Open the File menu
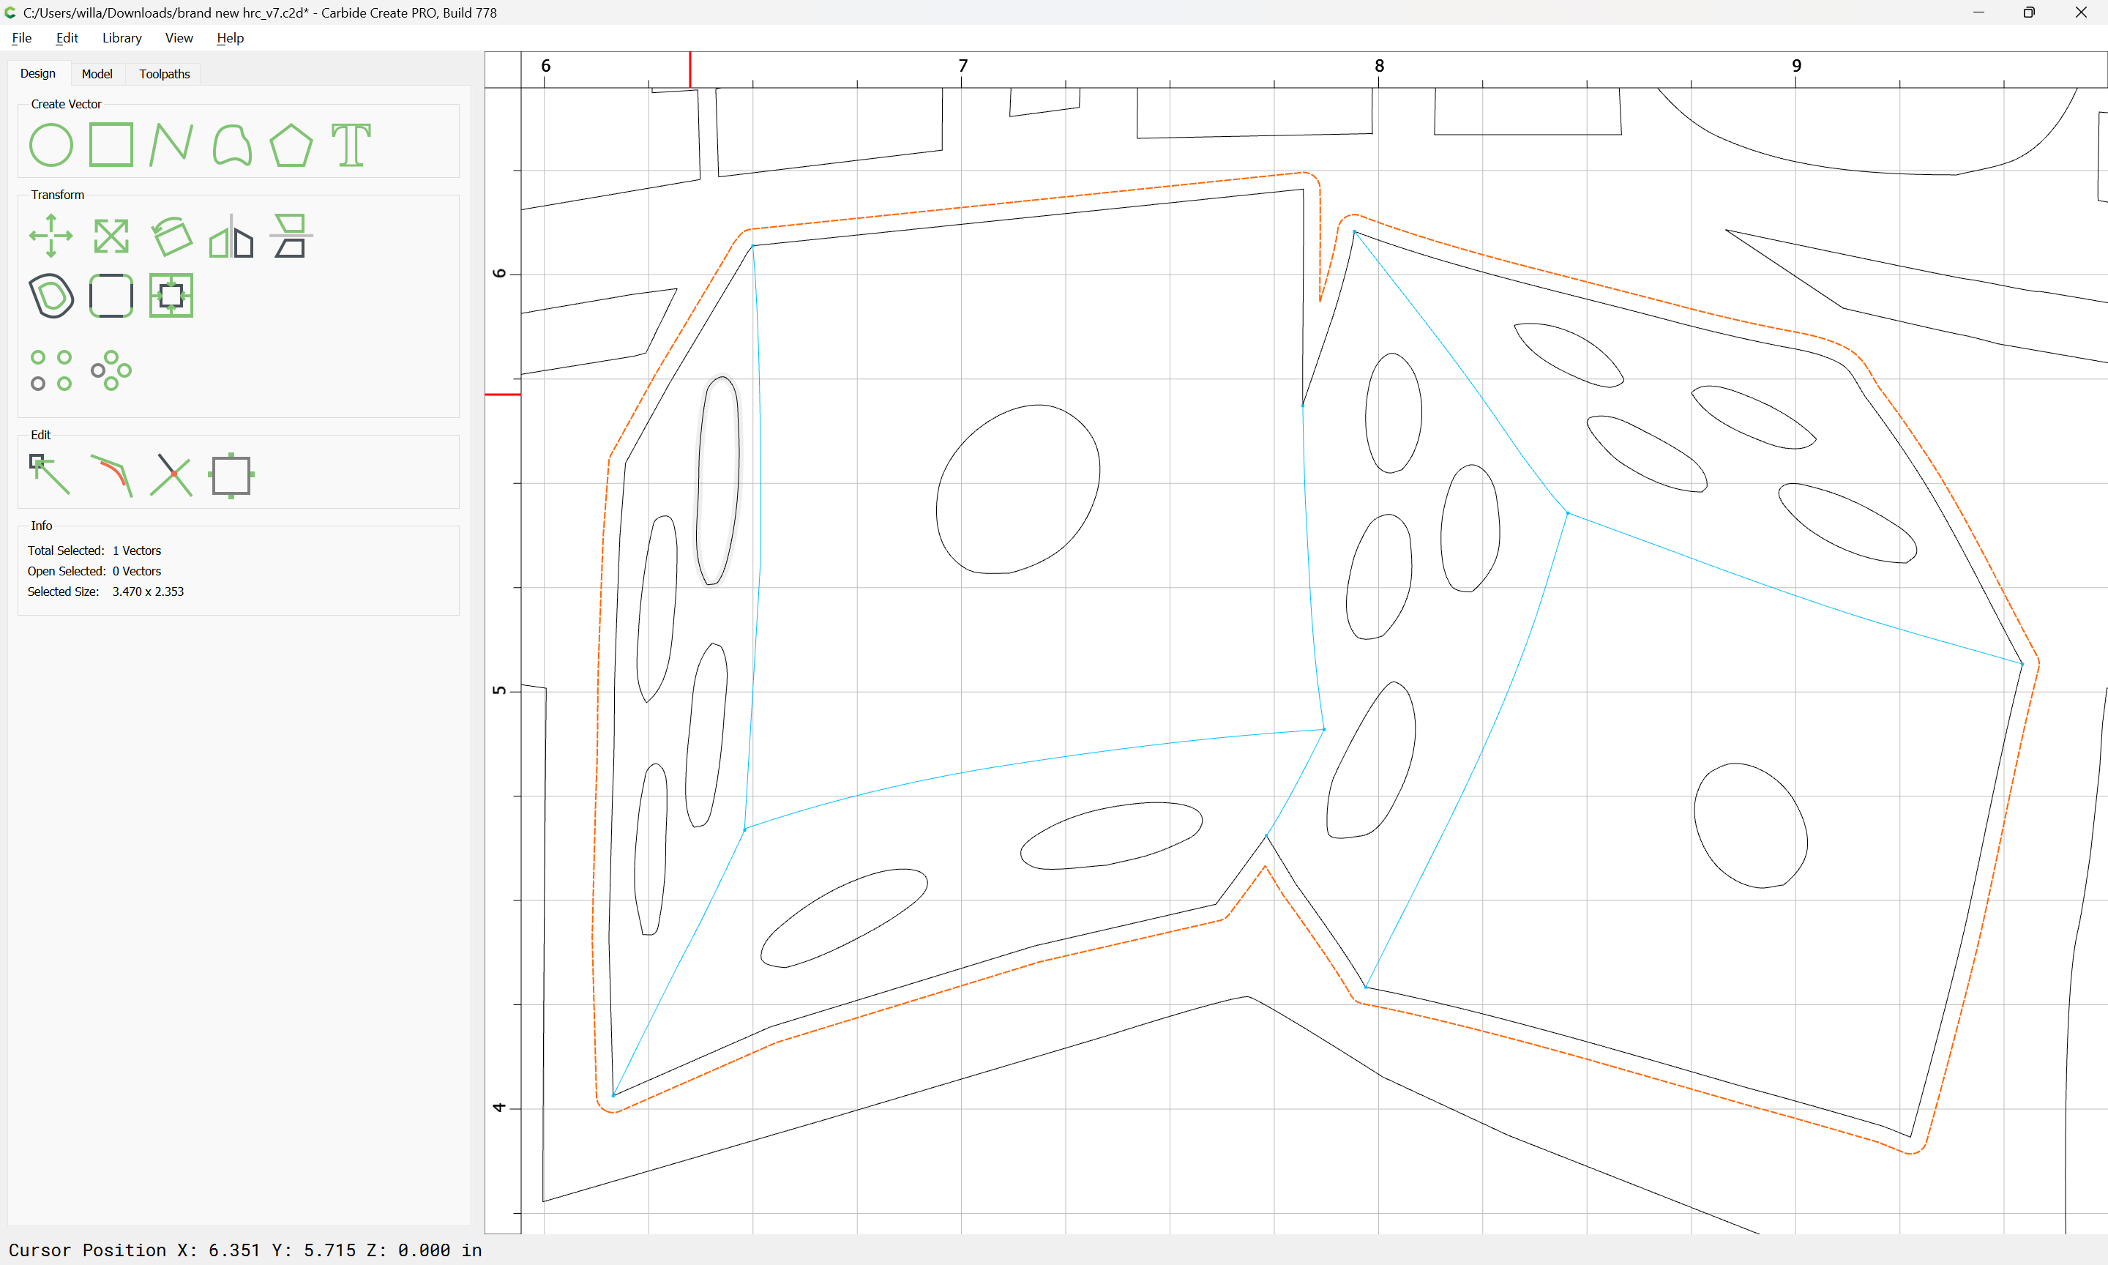2108x1265 pixels. [x=21, y=37]
